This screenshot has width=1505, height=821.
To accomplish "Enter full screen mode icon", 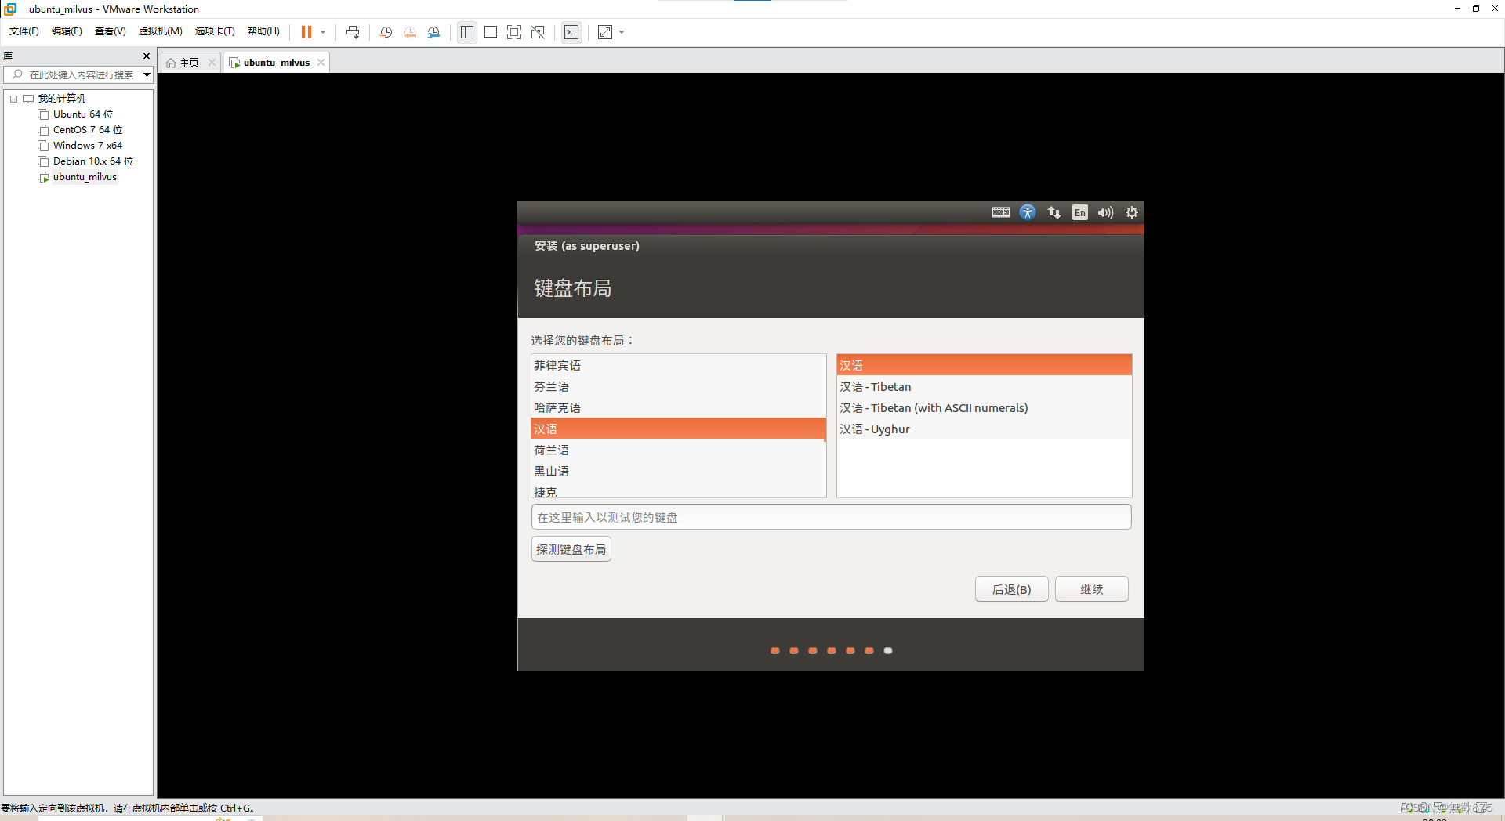I will (x=514, y=32).
